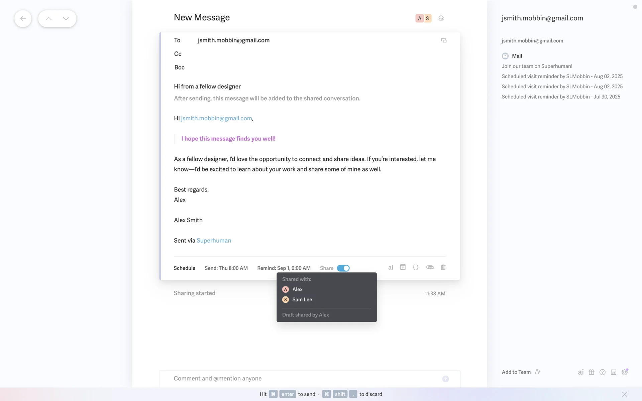Viewport: 642px width, 401px height.
Task: Click the AI compose icon in draft toolbar
Action: click(x=391, y=267)
